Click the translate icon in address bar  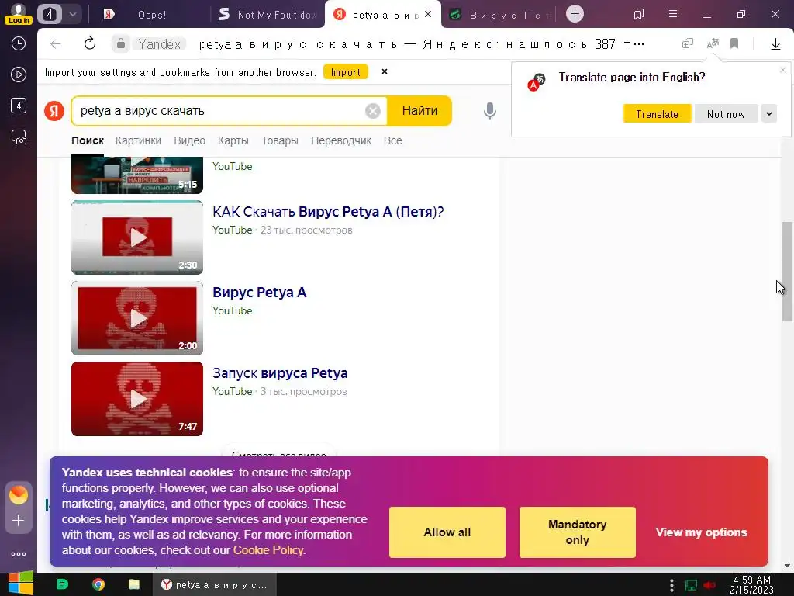point(713,44)
